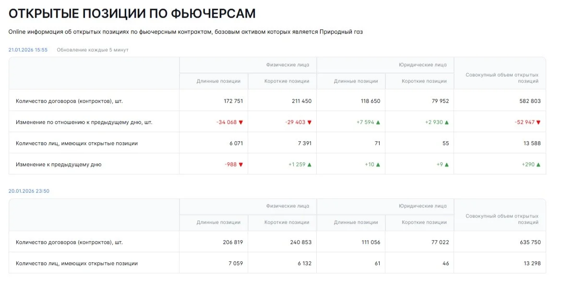Click the red down arrow next to -988

click(240, 165)
